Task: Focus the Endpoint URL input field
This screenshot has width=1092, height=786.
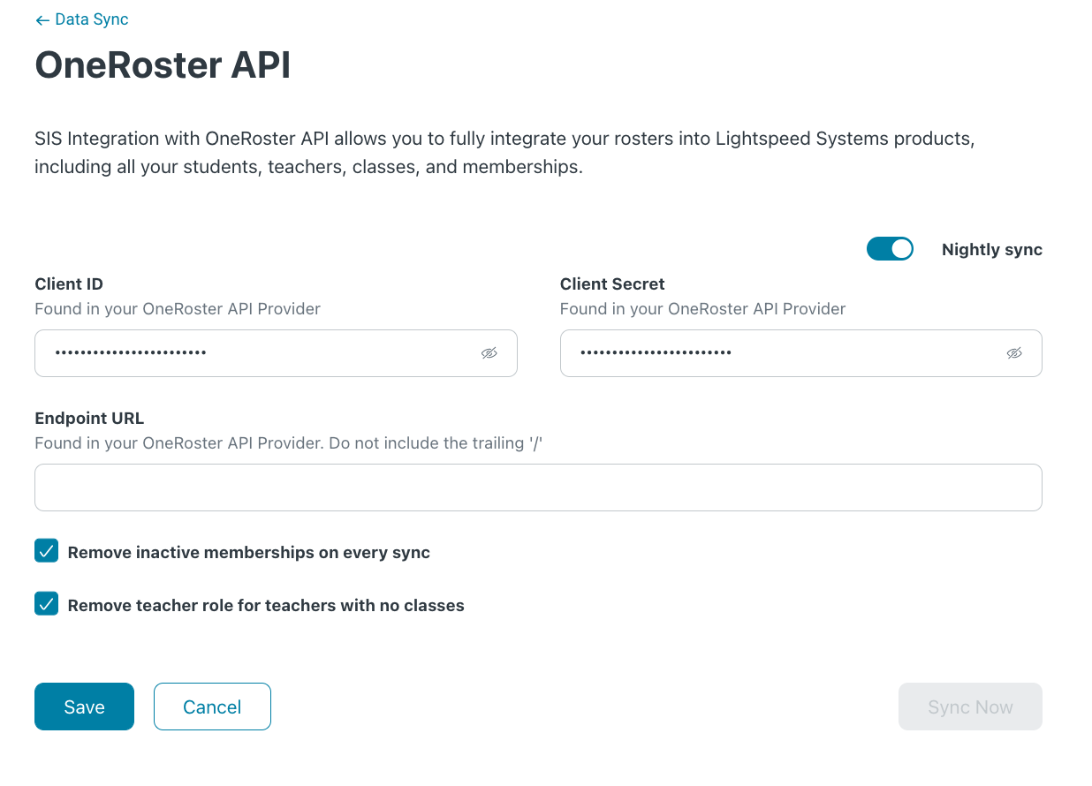Action: [x=538, y=487]
